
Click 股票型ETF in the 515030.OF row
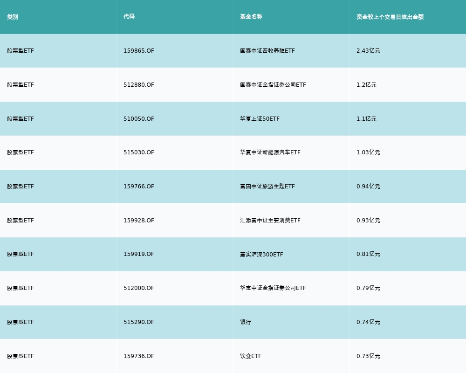pyautogui.click(x=21, y=152)
